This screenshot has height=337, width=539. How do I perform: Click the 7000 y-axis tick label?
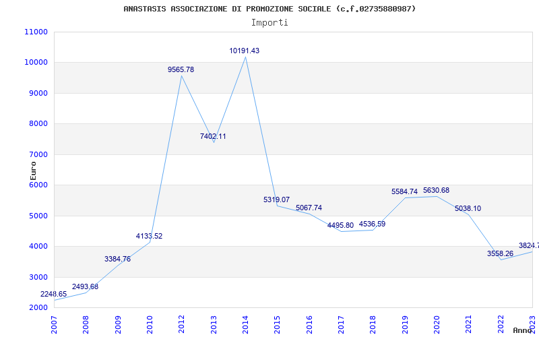(38, 155)
